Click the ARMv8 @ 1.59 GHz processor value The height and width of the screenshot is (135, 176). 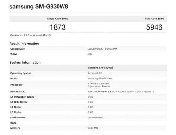click(98, 84)
